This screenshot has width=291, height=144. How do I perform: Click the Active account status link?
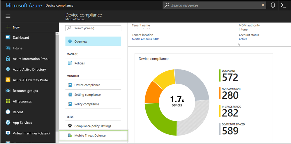pos(243,39)
